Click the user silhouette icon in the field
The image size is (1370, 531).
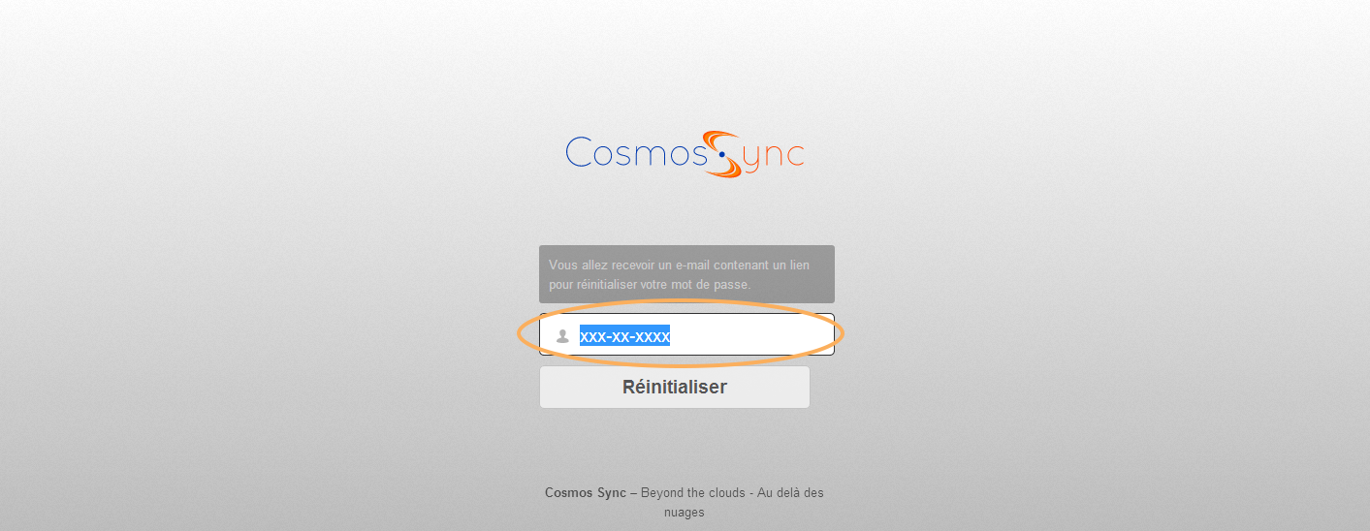(x=562, y=336)
